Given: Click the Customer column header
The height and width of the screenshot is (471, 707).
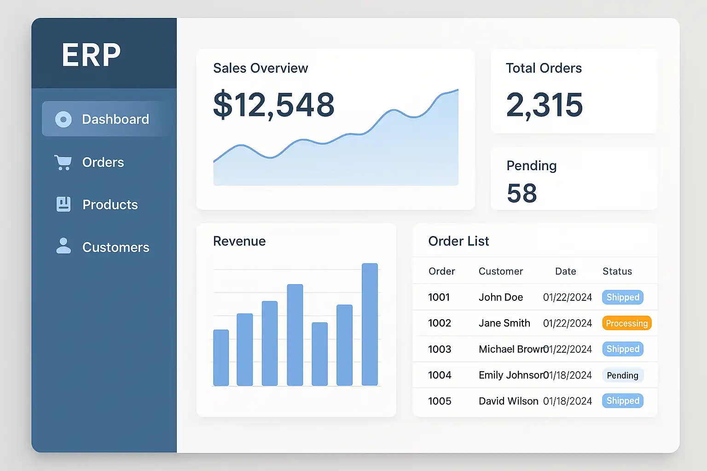Looking at the screenshot, I should (x=500, y=271).
